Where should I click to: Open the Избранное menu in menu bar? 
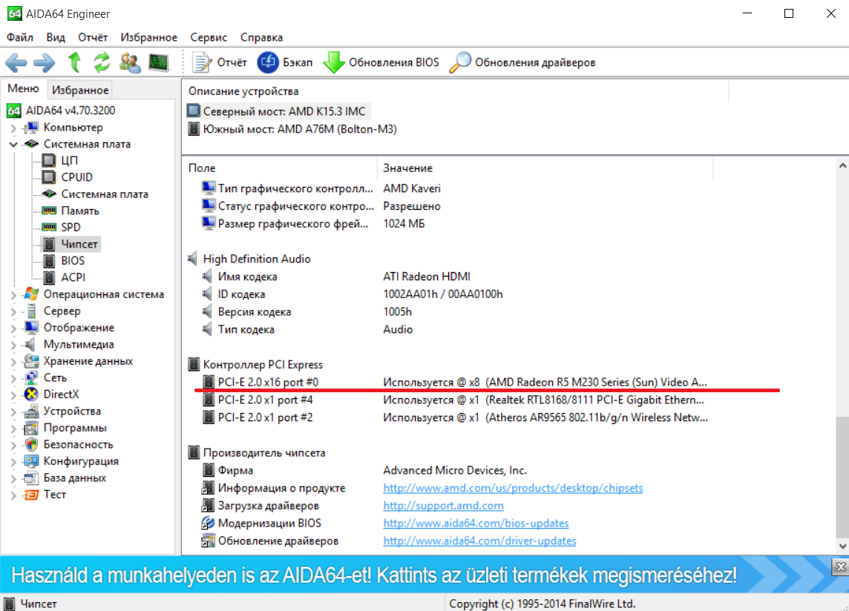pos(149,37)
